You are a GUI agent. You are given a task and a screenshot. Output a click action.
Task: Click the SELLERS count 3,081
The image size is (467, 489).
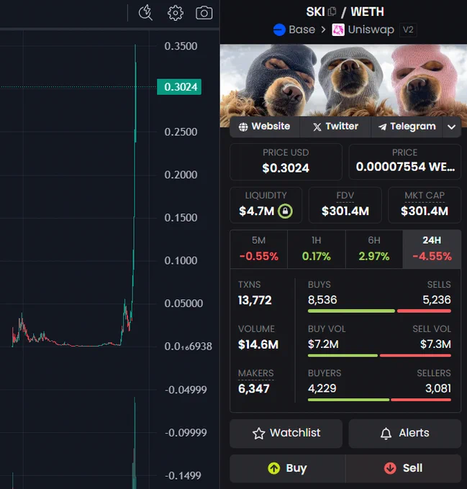[438, 388]
